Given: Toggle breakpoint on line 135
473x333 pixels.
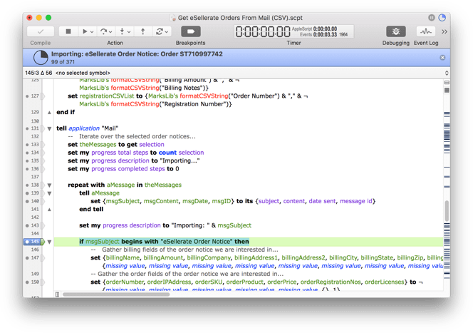Looking at the screenshot, I should pyautogui.click(x=27, y=161).
